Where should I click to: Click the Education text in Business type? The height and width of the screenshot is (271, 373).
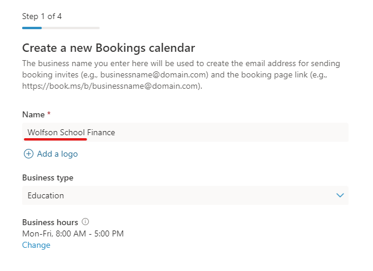[x=46, y=195]
